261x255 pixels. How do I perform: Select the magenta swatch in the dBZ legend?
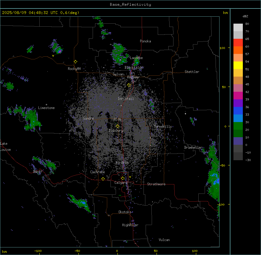tap(238, 95)
